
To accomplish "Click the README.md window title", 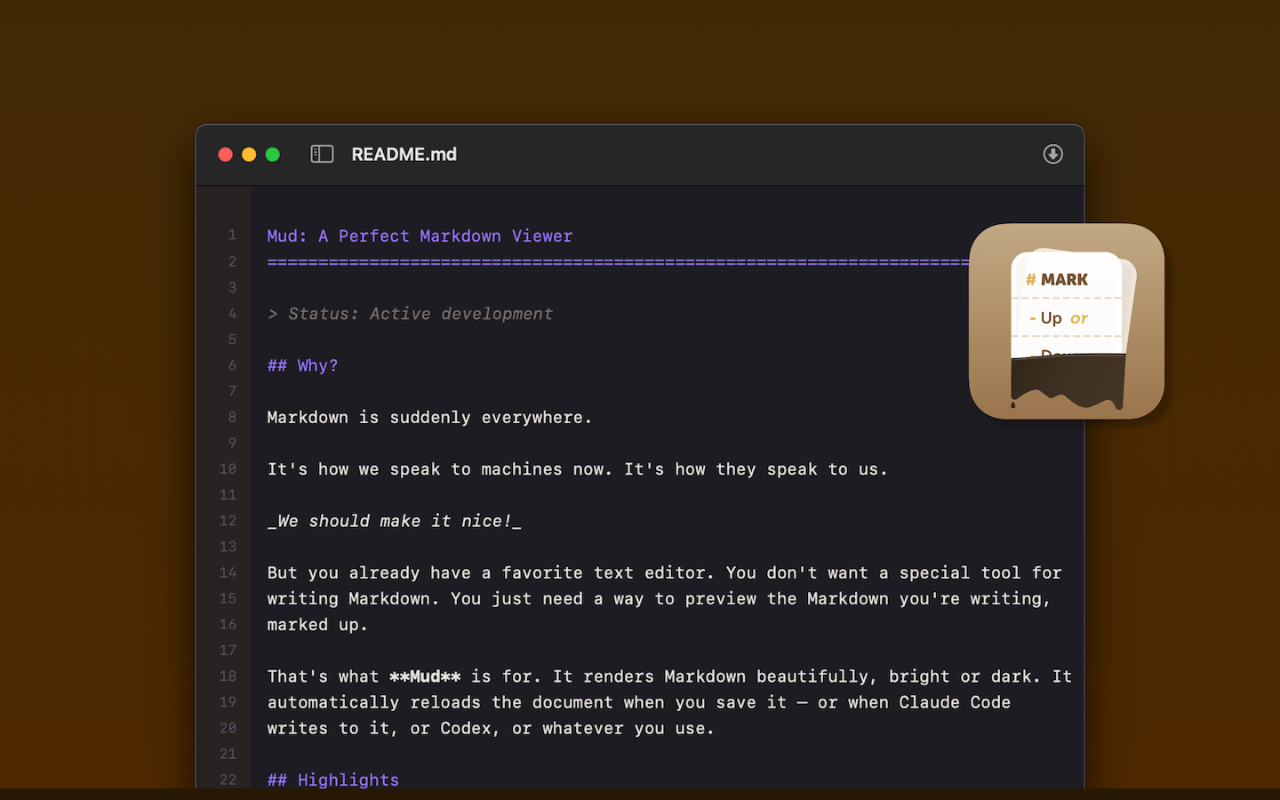I will click(404, 155).
